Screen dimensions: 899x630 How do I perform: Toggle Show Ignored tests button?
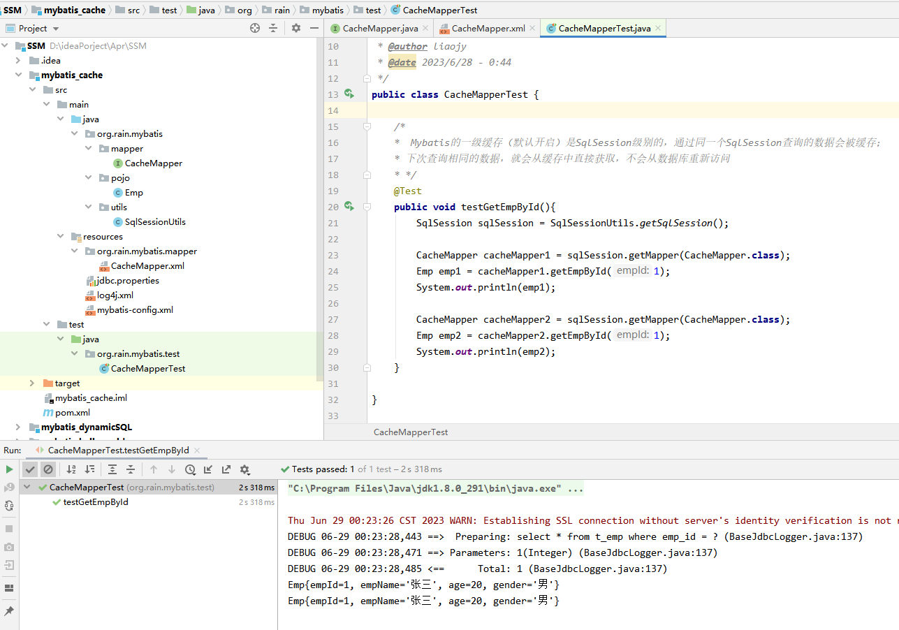[x=47, y=469]
